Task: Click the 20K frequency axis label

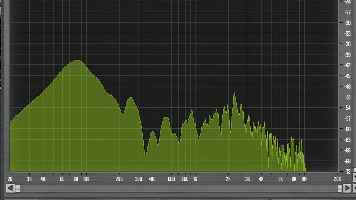Action: tap(337, 179)
